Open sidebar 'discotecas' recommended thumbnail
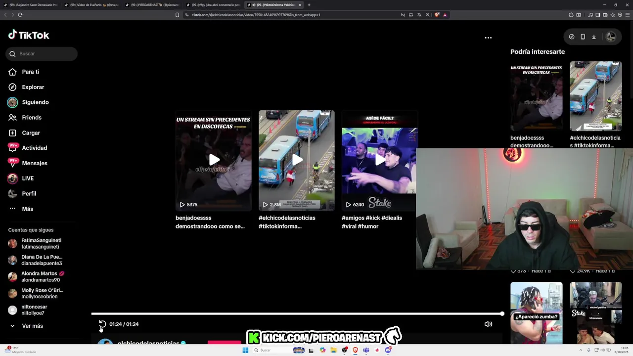Screen dimensions: 633x356 (x=536, y=96)
